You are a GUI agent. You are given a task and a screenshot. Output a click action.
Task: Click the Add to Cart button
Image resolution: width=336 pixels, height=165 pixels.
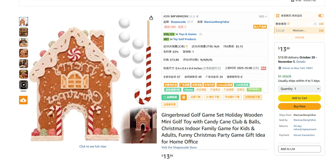coord(299,98)
